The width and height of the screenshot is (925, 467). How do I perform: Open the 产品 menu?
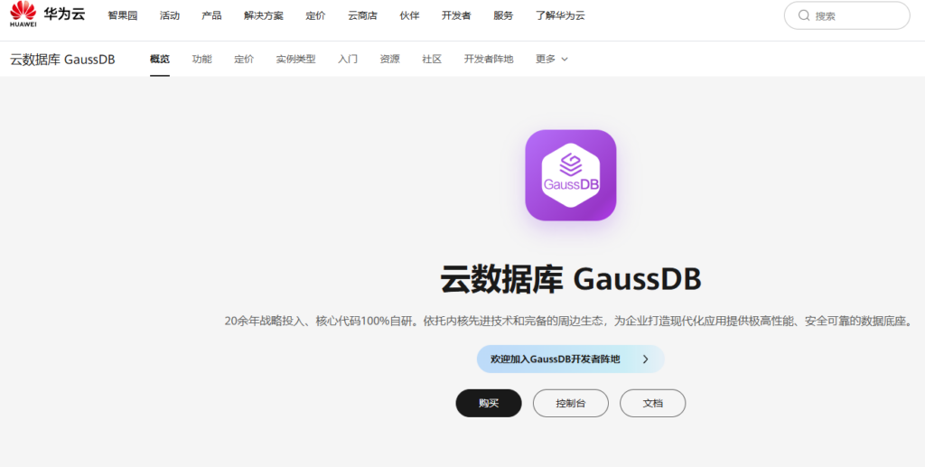click(x=211, y=16)
